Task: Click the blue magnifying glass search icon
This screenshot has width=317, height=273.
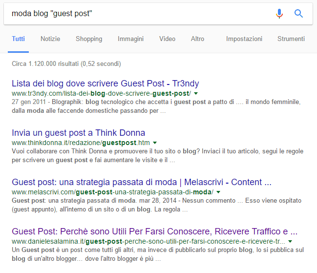Action: [299, 14]
